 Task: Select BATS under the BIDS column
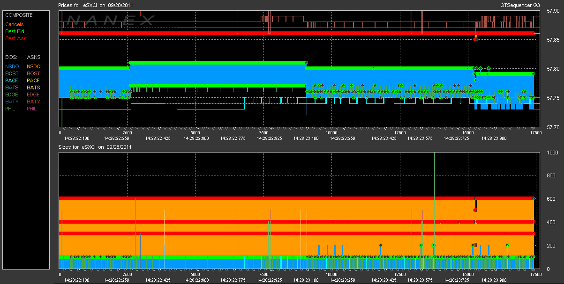(x=12, y=87)
